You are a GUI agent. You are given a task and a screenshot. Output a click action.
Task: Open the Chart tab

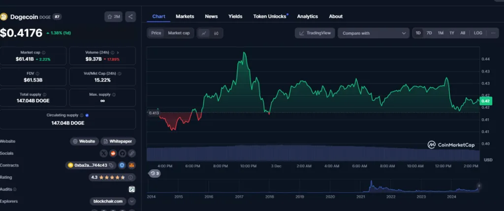pyautogui.click(x=159, y=16)
